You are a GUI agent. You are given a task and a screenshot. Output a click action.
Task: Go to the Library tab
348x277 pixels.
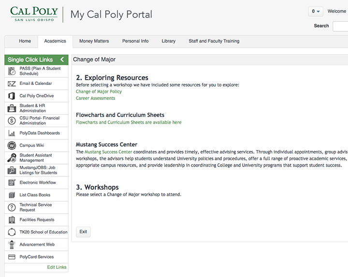click(x=169, y=41)
